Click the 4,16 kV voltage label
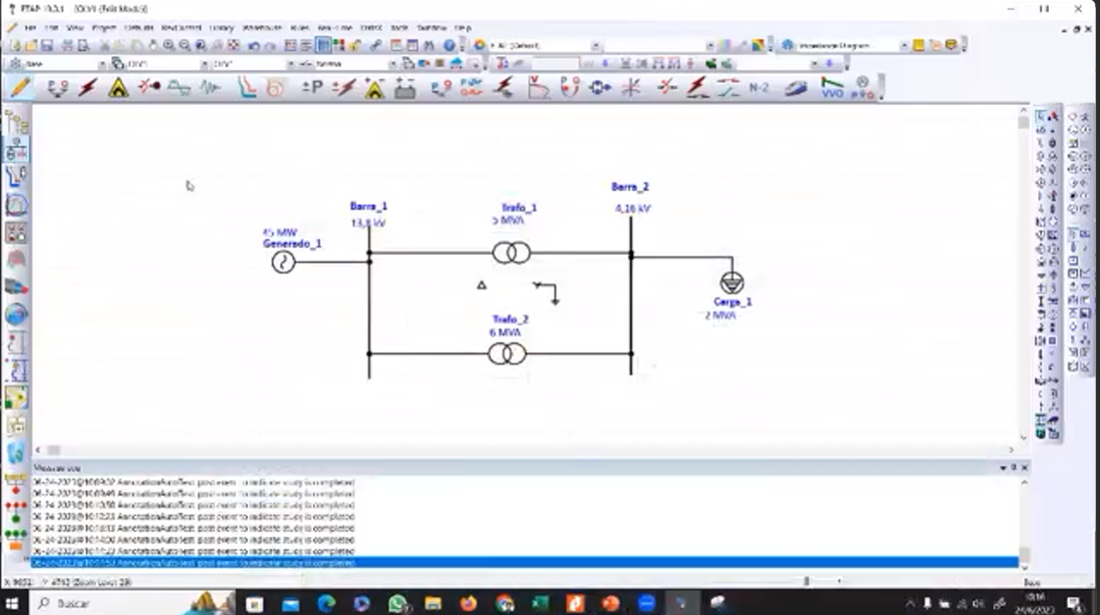This screenshot has width=1100, height=615. click(633, 208)
